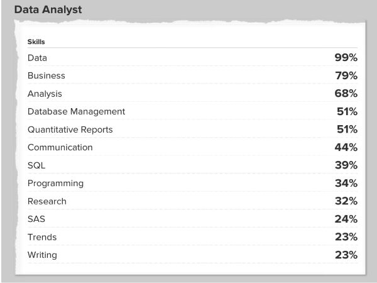Click the SAS skill entry

click(36, 219)
